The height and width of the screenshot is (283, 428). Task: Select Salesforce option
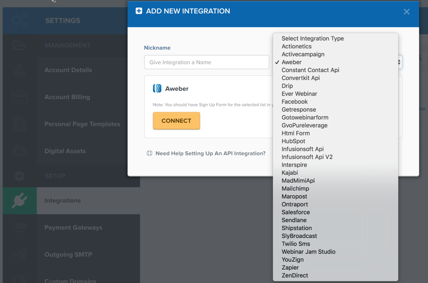click(x=335, y=212)
